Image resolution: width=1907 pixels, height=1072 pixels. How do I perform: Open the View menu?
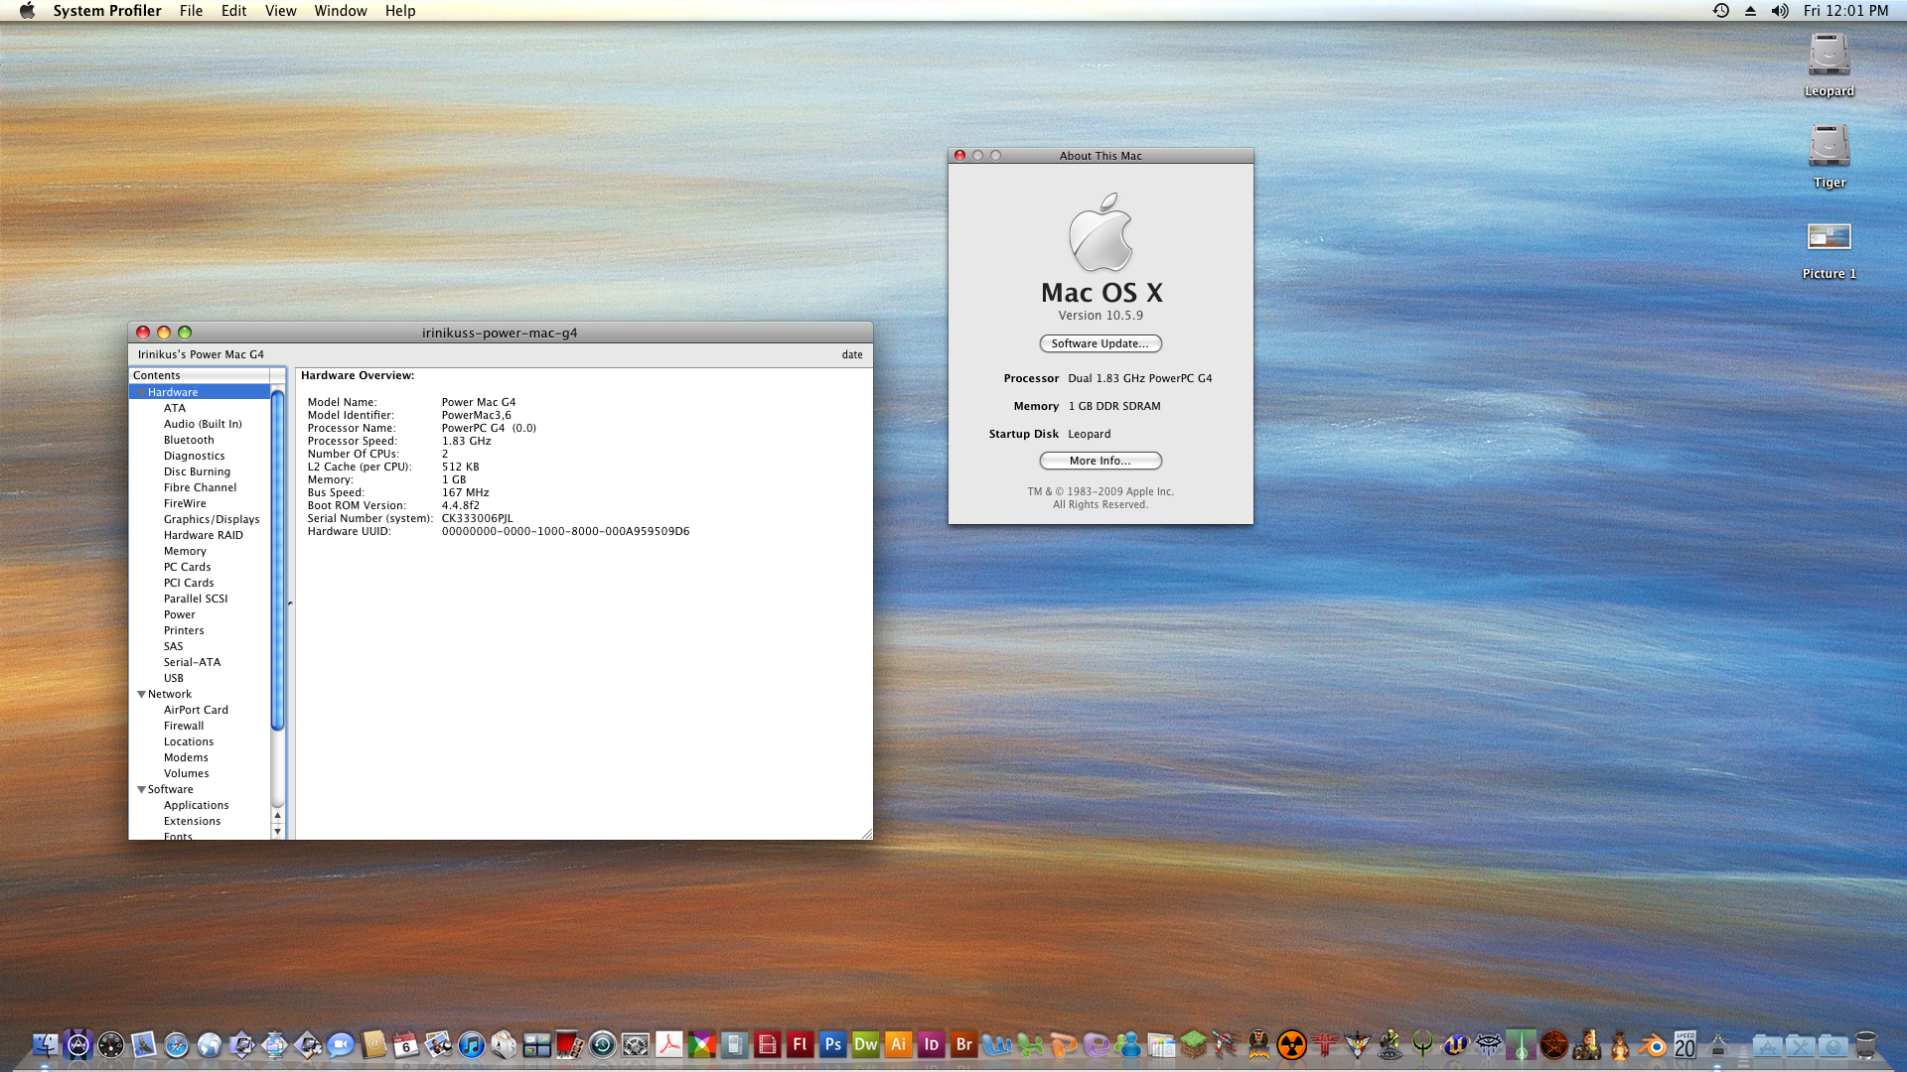click(280, 11)
